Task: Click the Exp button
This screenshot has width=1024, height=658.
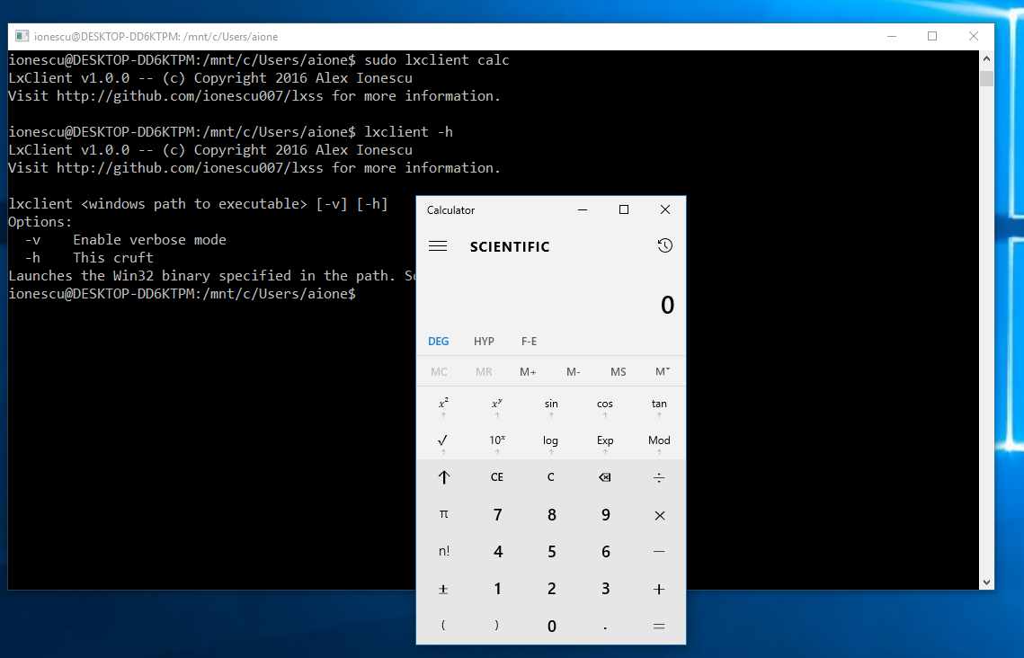Action: (x=605, y=441)
